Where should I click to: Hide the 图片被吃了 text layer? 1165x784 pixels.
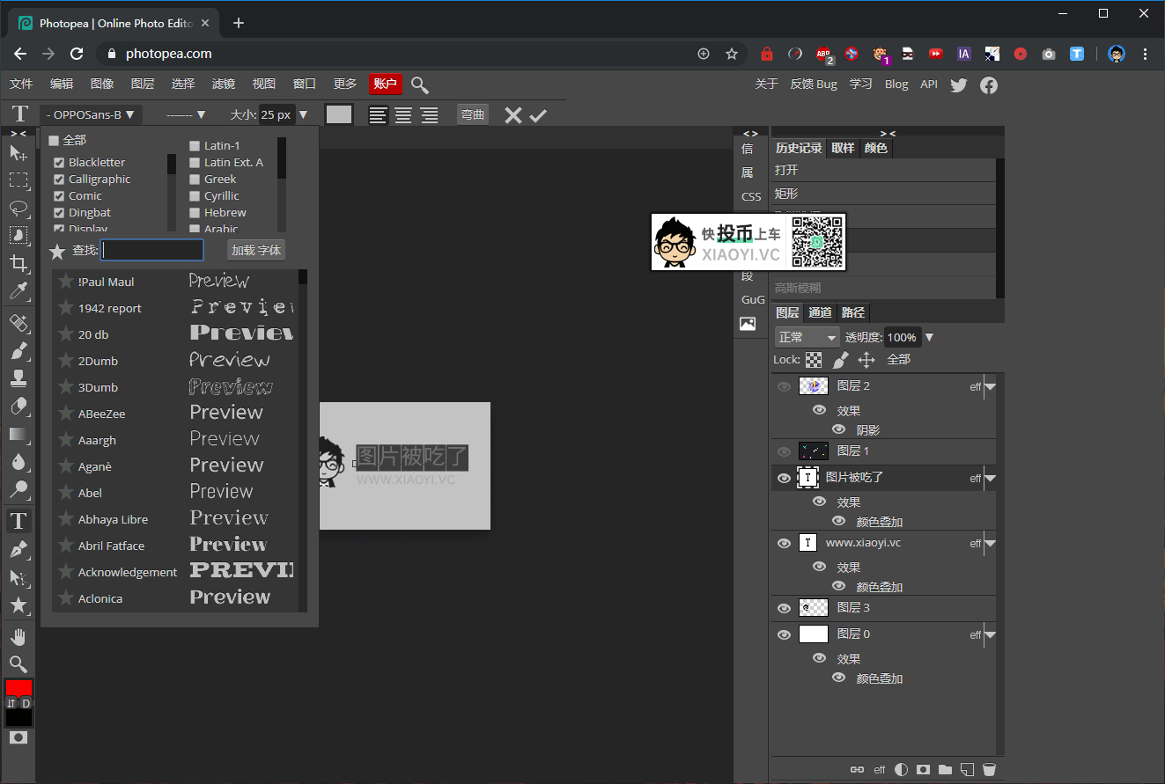point(784,478)
